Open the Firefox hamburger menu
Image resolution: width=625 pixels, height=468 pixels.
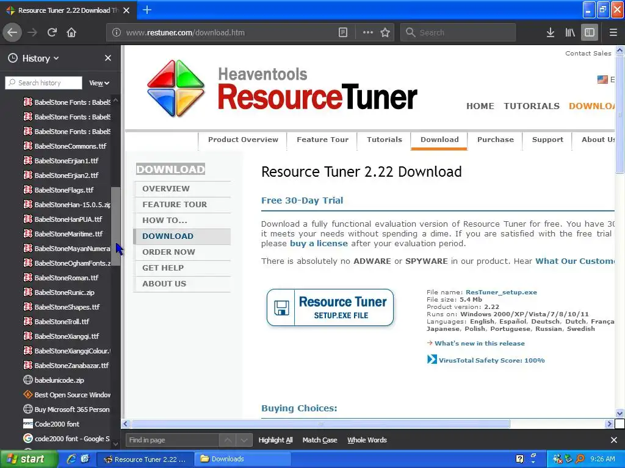coord(613,32)
